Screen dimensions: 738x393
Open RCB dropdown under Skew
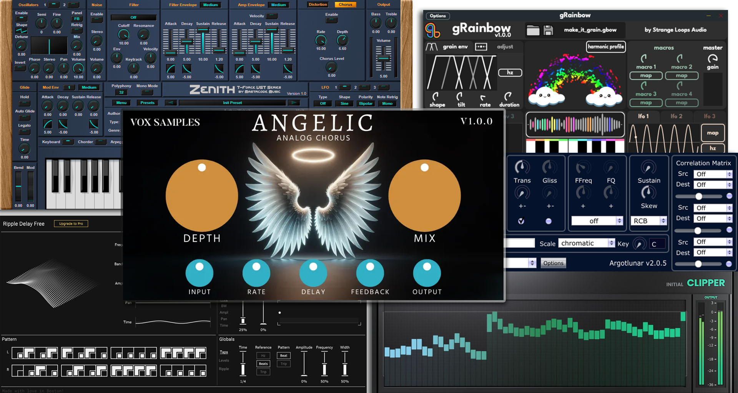click(648, 221)
